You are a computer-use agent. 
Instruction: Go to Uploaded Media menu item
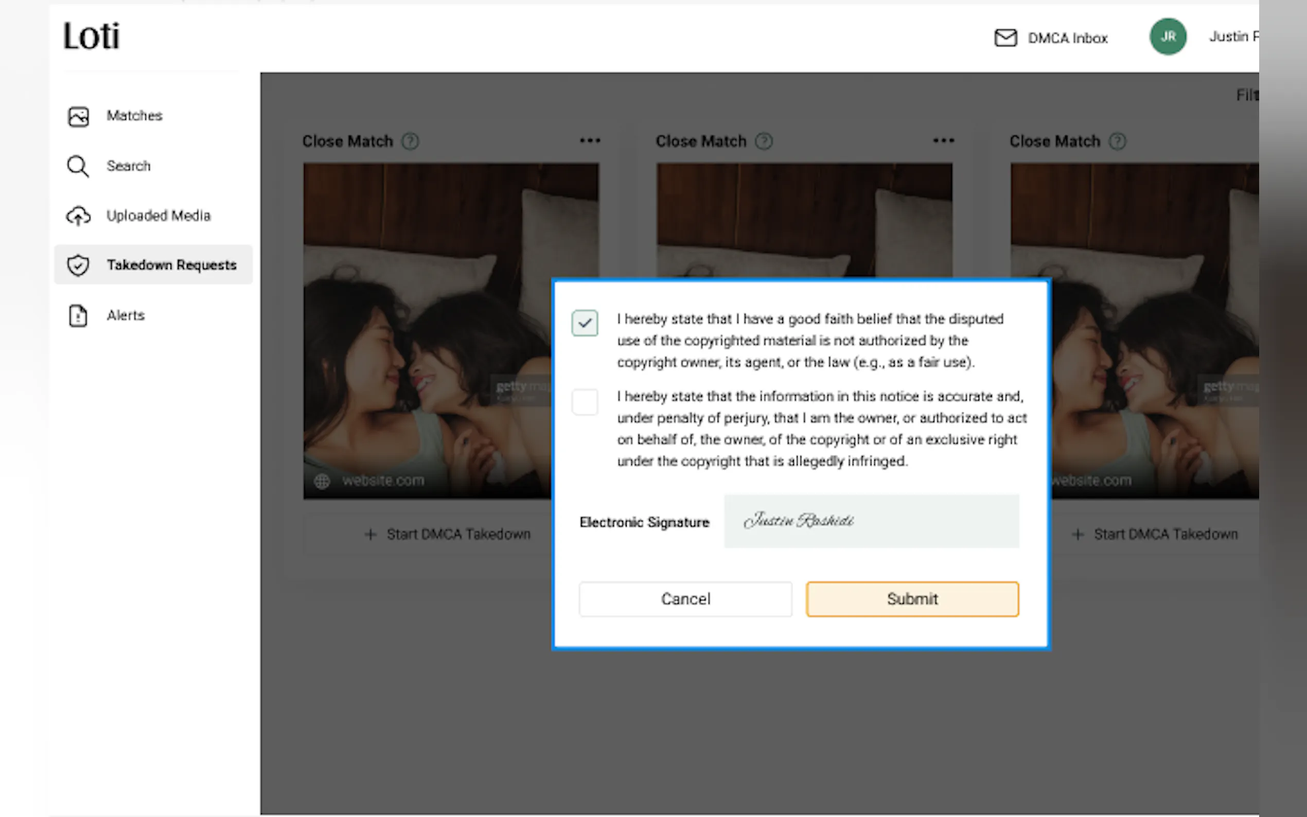[158, 216]
